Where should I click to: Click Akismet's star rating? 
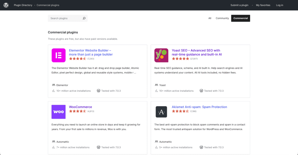click(x=180, y=111)
